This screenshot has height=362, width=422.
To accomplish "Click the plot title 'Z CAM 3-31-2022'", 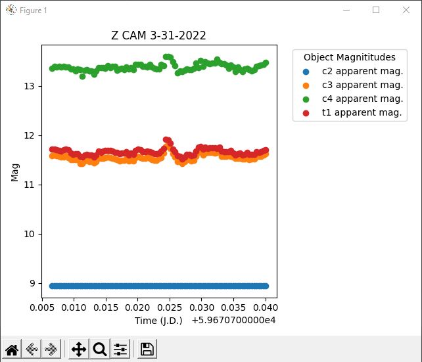I will [x=158, y=35].
